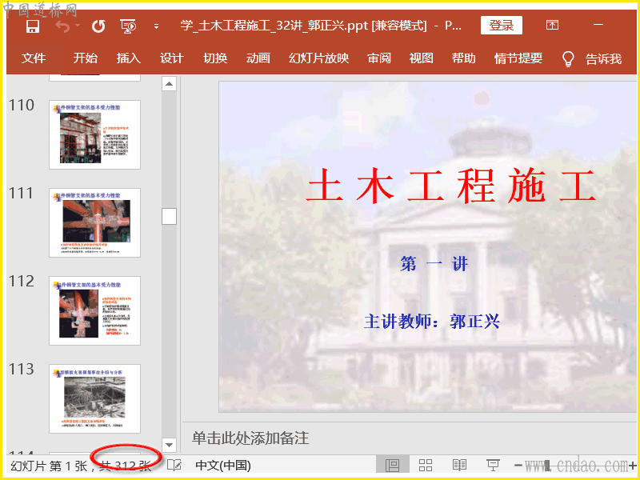640x480 pixels.
Task: Open the 幻灯片放映 tab
Action: click(x=318, y=58)
